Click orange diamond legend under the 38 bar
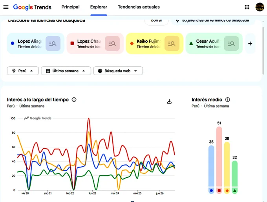The width and height of the screenshot is (267, 202). coord(227,191)
